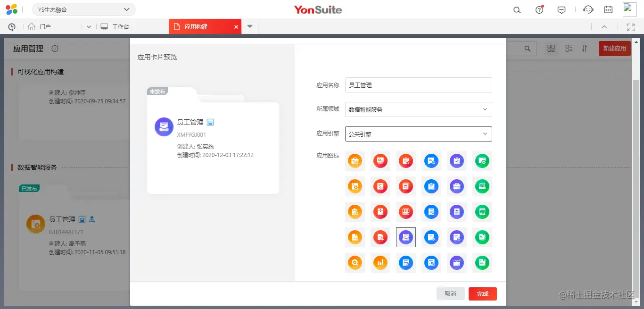Screen dimensions: 644x309
Task: Pick the red archive box app icon
Action: (x=380, y=212)
